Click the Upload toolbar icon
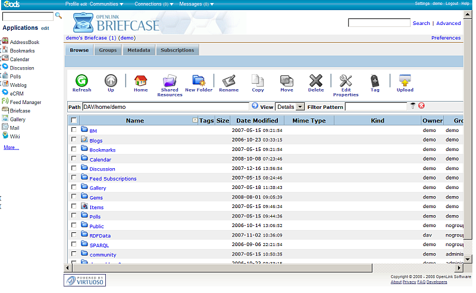476x293 pixels. [405, 81]
